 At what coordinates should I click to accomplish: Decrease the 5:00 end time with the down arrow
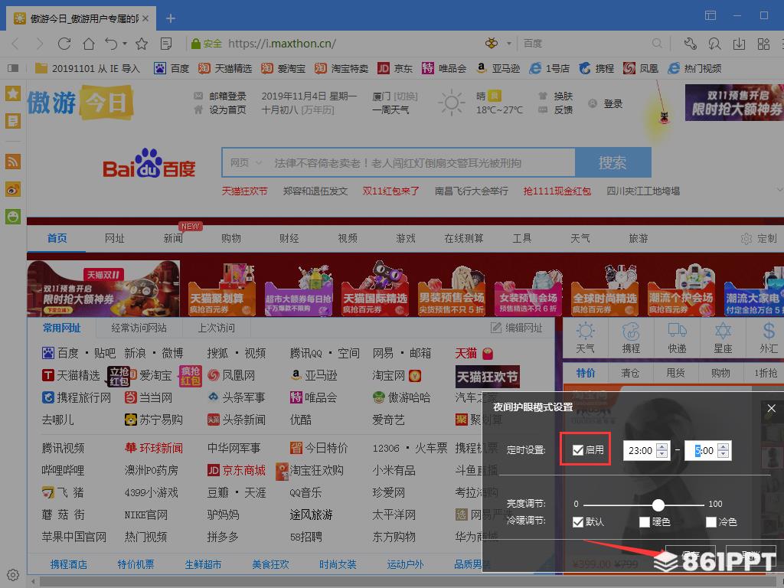pos(723,454)
